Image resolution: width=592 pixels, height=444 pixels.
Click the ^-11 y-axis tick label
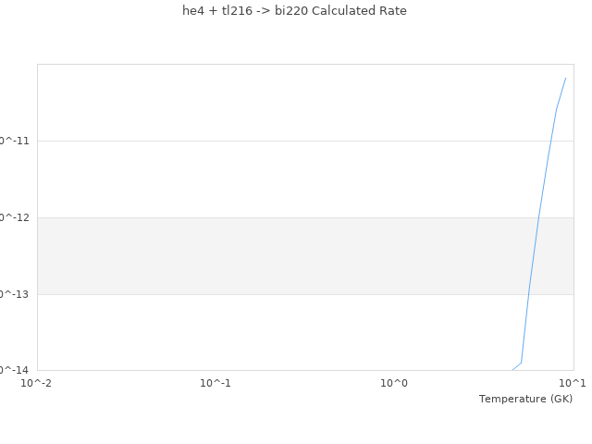tap(15, 141)
